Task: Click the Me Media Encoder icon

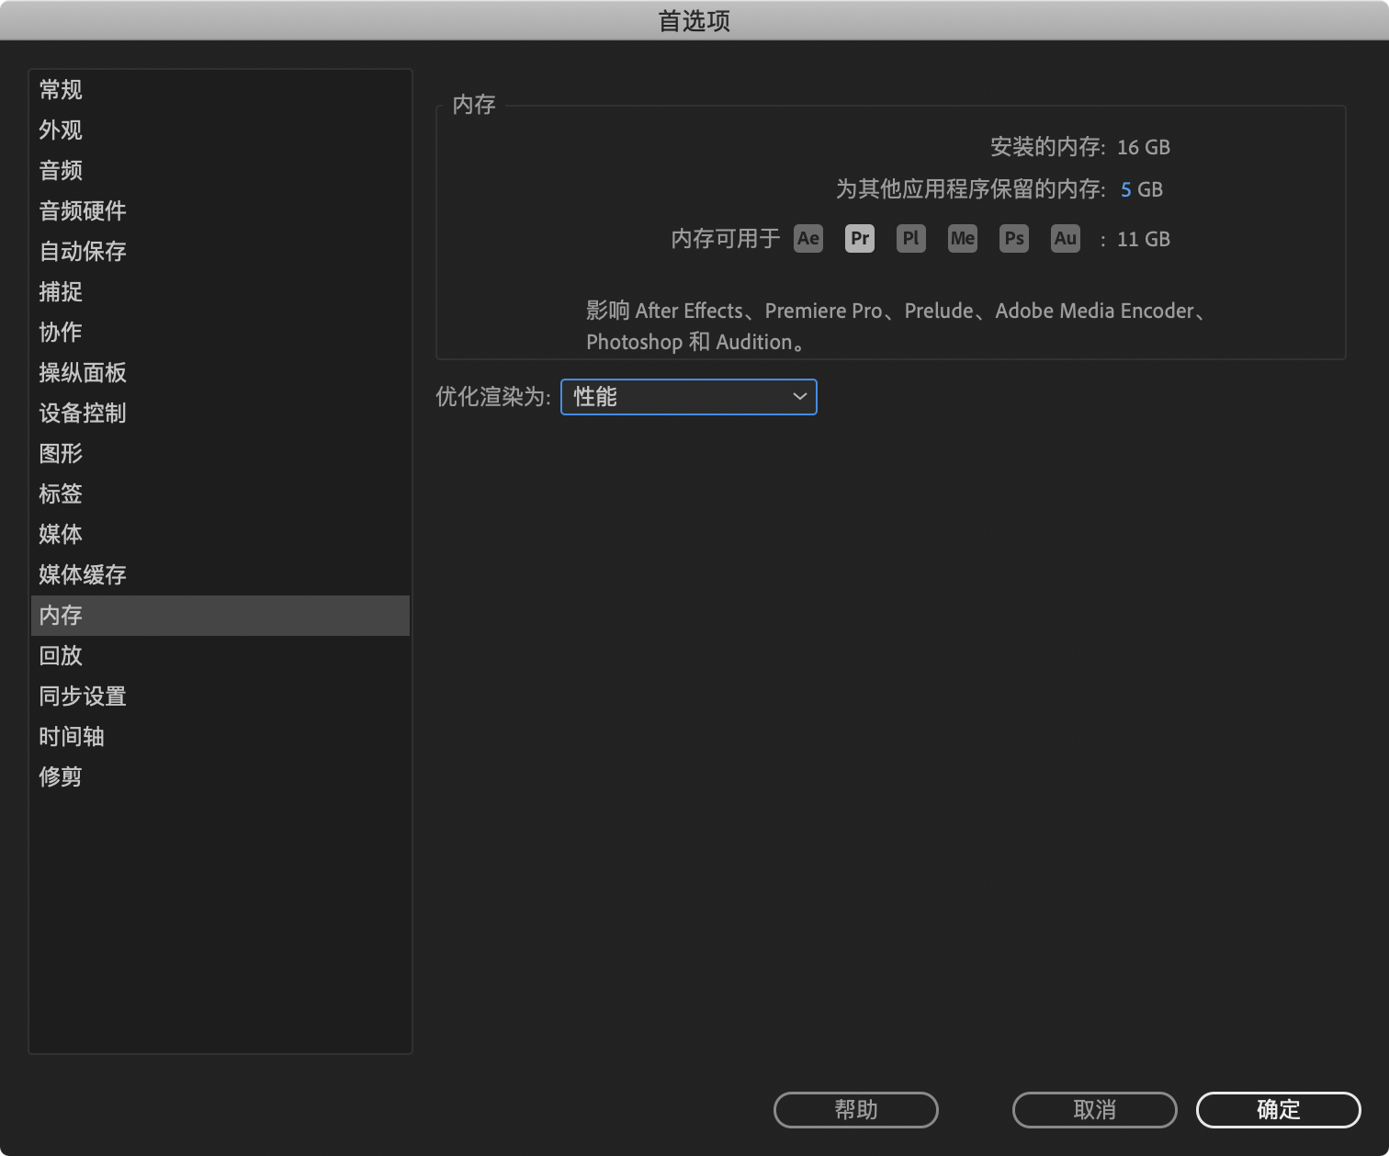Action: (963, 239)
